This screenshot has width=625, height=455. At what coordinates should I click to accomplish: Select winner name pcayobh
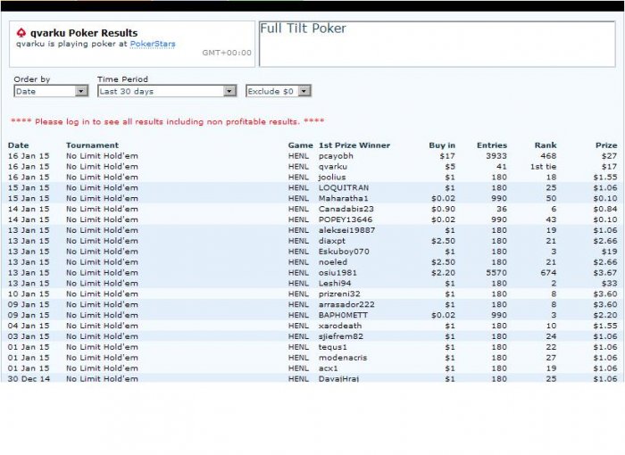[x=336, y=156]
